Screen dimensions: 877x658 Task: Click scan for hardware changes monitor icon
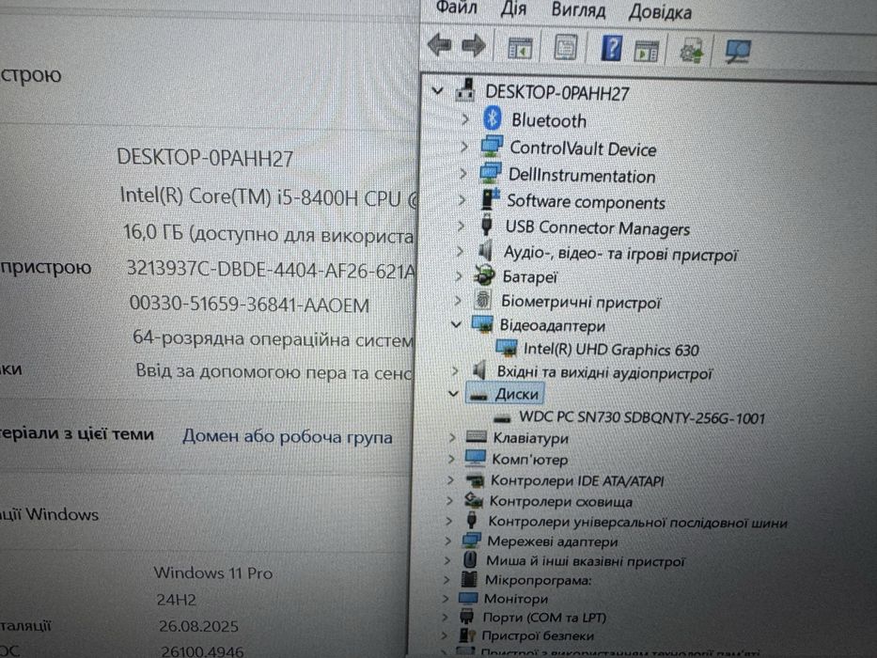(x=737, y=52)
